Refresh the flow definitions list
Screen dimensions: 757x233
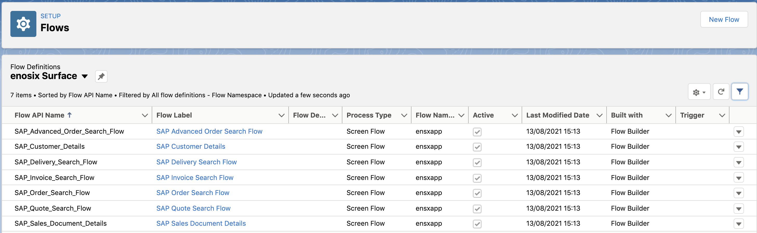tap(721, 92)
